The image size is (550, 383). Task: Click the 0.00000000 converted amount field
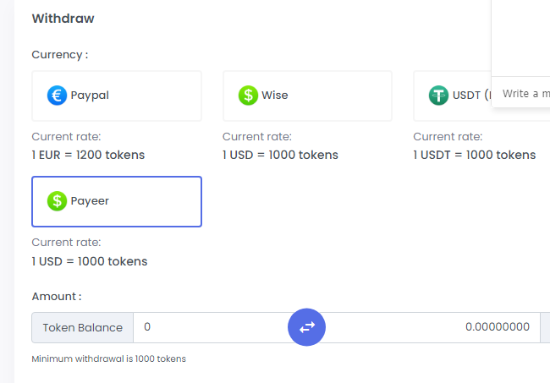[x=432, y=327]
